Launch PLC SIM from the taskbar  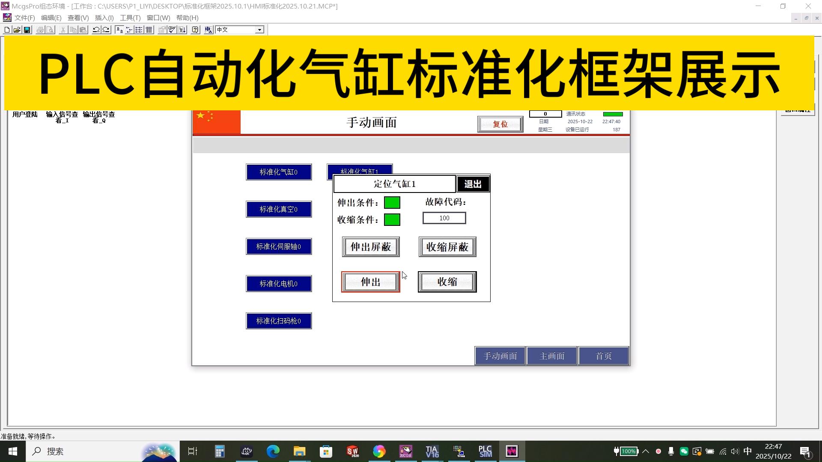485,451
